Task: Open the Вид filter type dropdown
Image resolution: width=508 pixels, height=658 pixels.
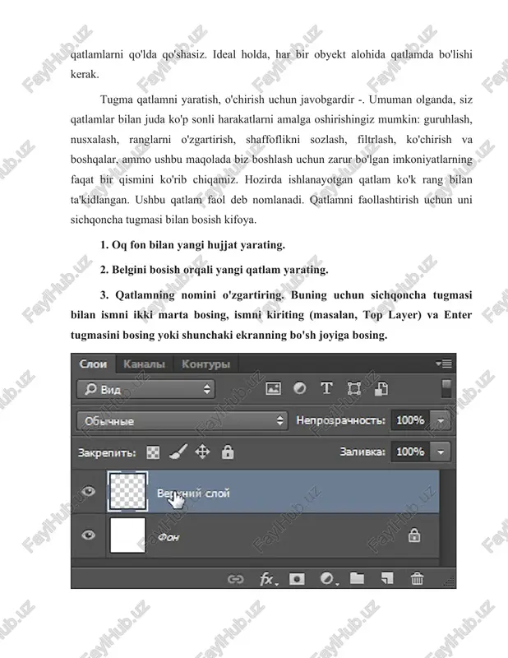Action: (146, 389)
